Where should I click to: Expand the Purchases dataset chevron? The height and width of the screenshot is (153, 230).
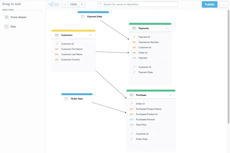pyautogui.click(x=170, y=95)
